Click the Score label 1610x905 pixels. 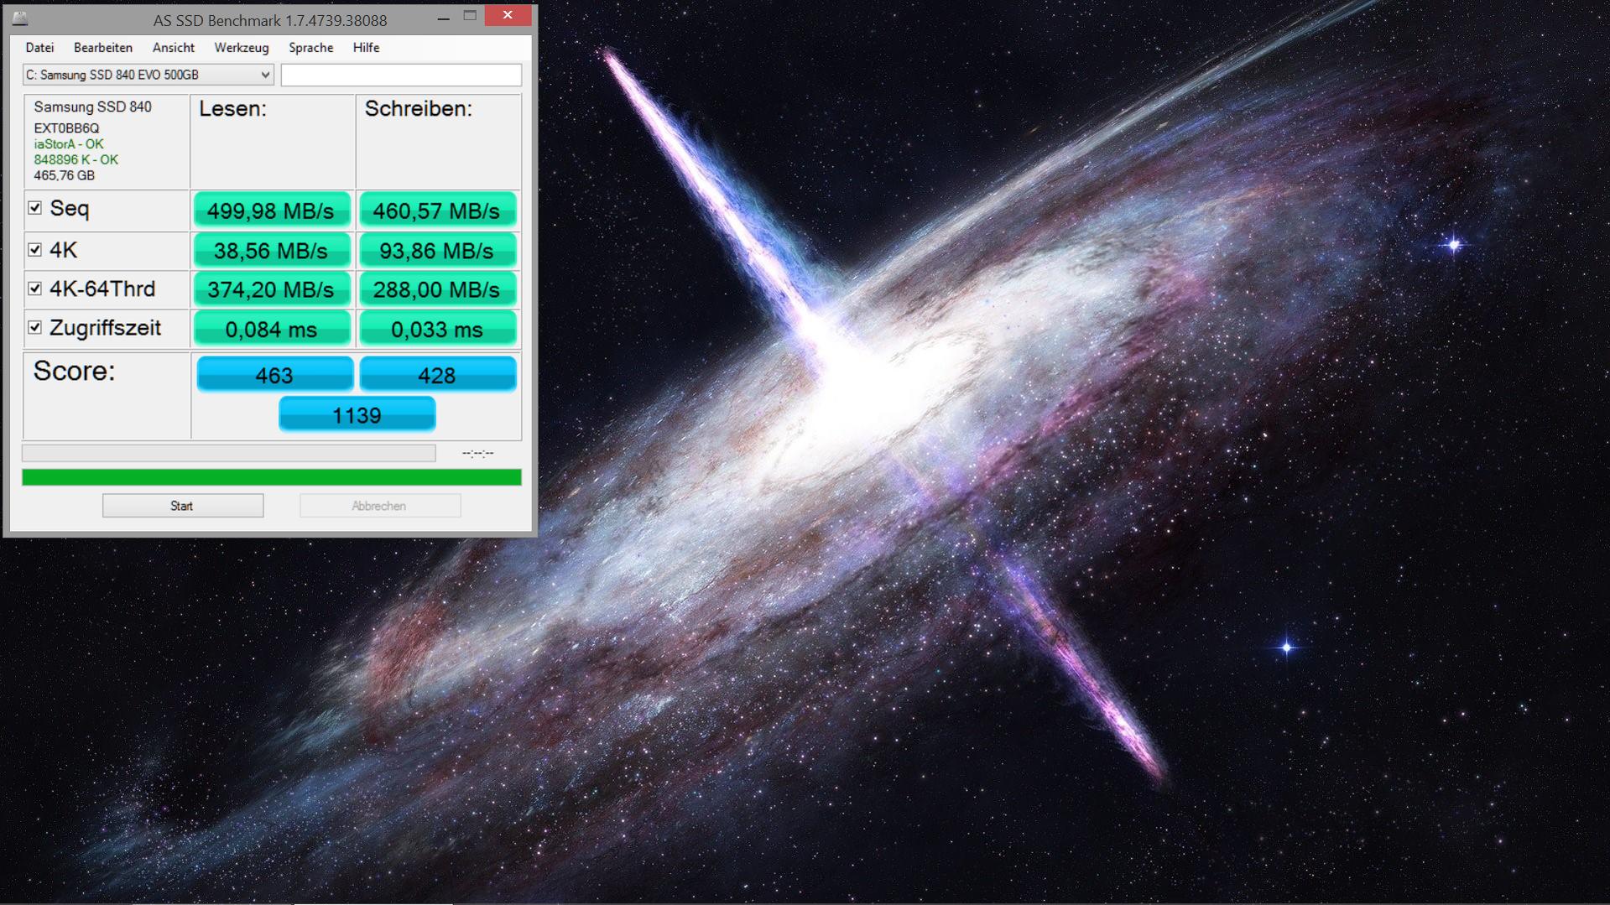coord(74,371)
